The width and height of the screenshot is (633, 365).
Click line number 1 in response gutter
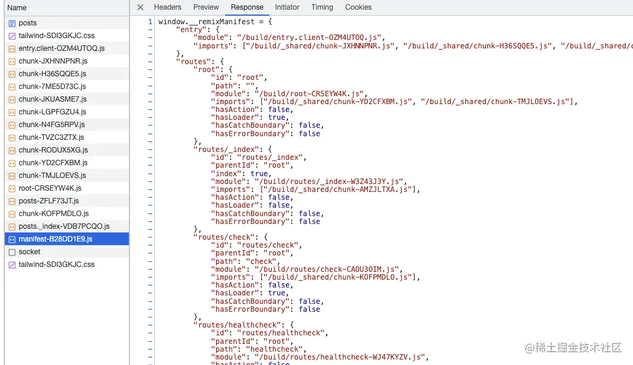click(x=150, y=22)
